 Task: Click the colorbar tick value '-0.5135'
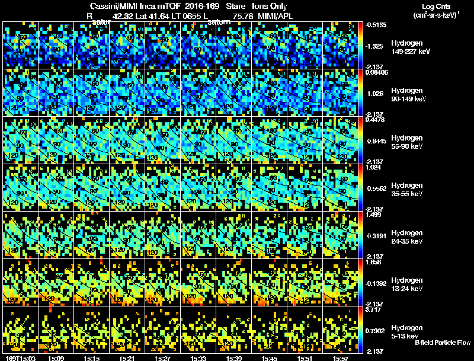coord(376,25)
